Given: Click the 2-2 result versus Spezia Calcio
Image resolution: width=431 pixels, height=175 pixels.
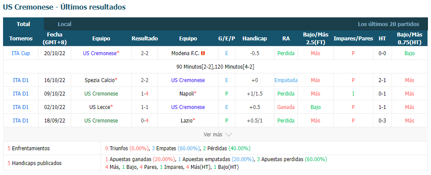Looking at the screenshot, I should [145, 80].
